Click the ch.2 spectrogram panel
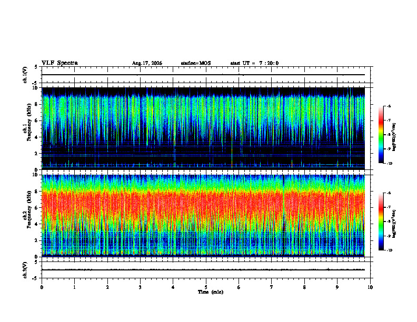417x322 pixels. (203, 216)
